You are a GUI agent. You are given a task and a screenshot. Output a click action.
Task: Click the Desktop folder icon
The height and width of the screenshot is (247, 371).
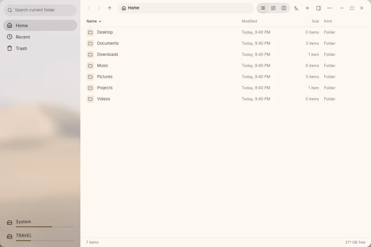[90, 32]
